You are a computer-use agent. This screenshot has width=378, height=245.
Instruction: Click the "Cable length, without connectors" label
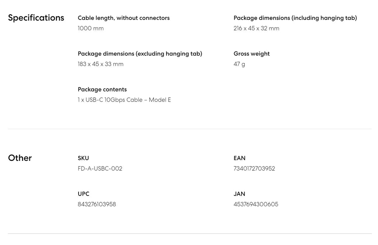pyautogui.click(x=124, y=18)
